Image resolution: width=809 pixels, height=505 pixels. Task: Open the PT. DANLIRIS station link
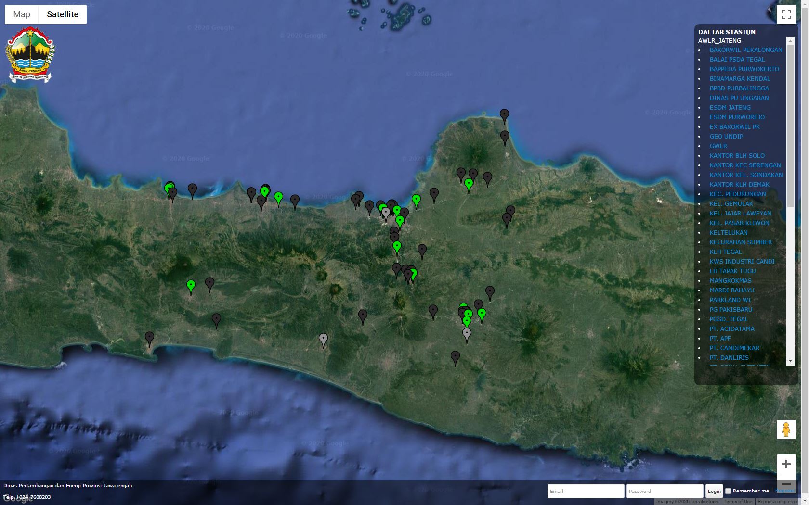(x=729, y=358)
